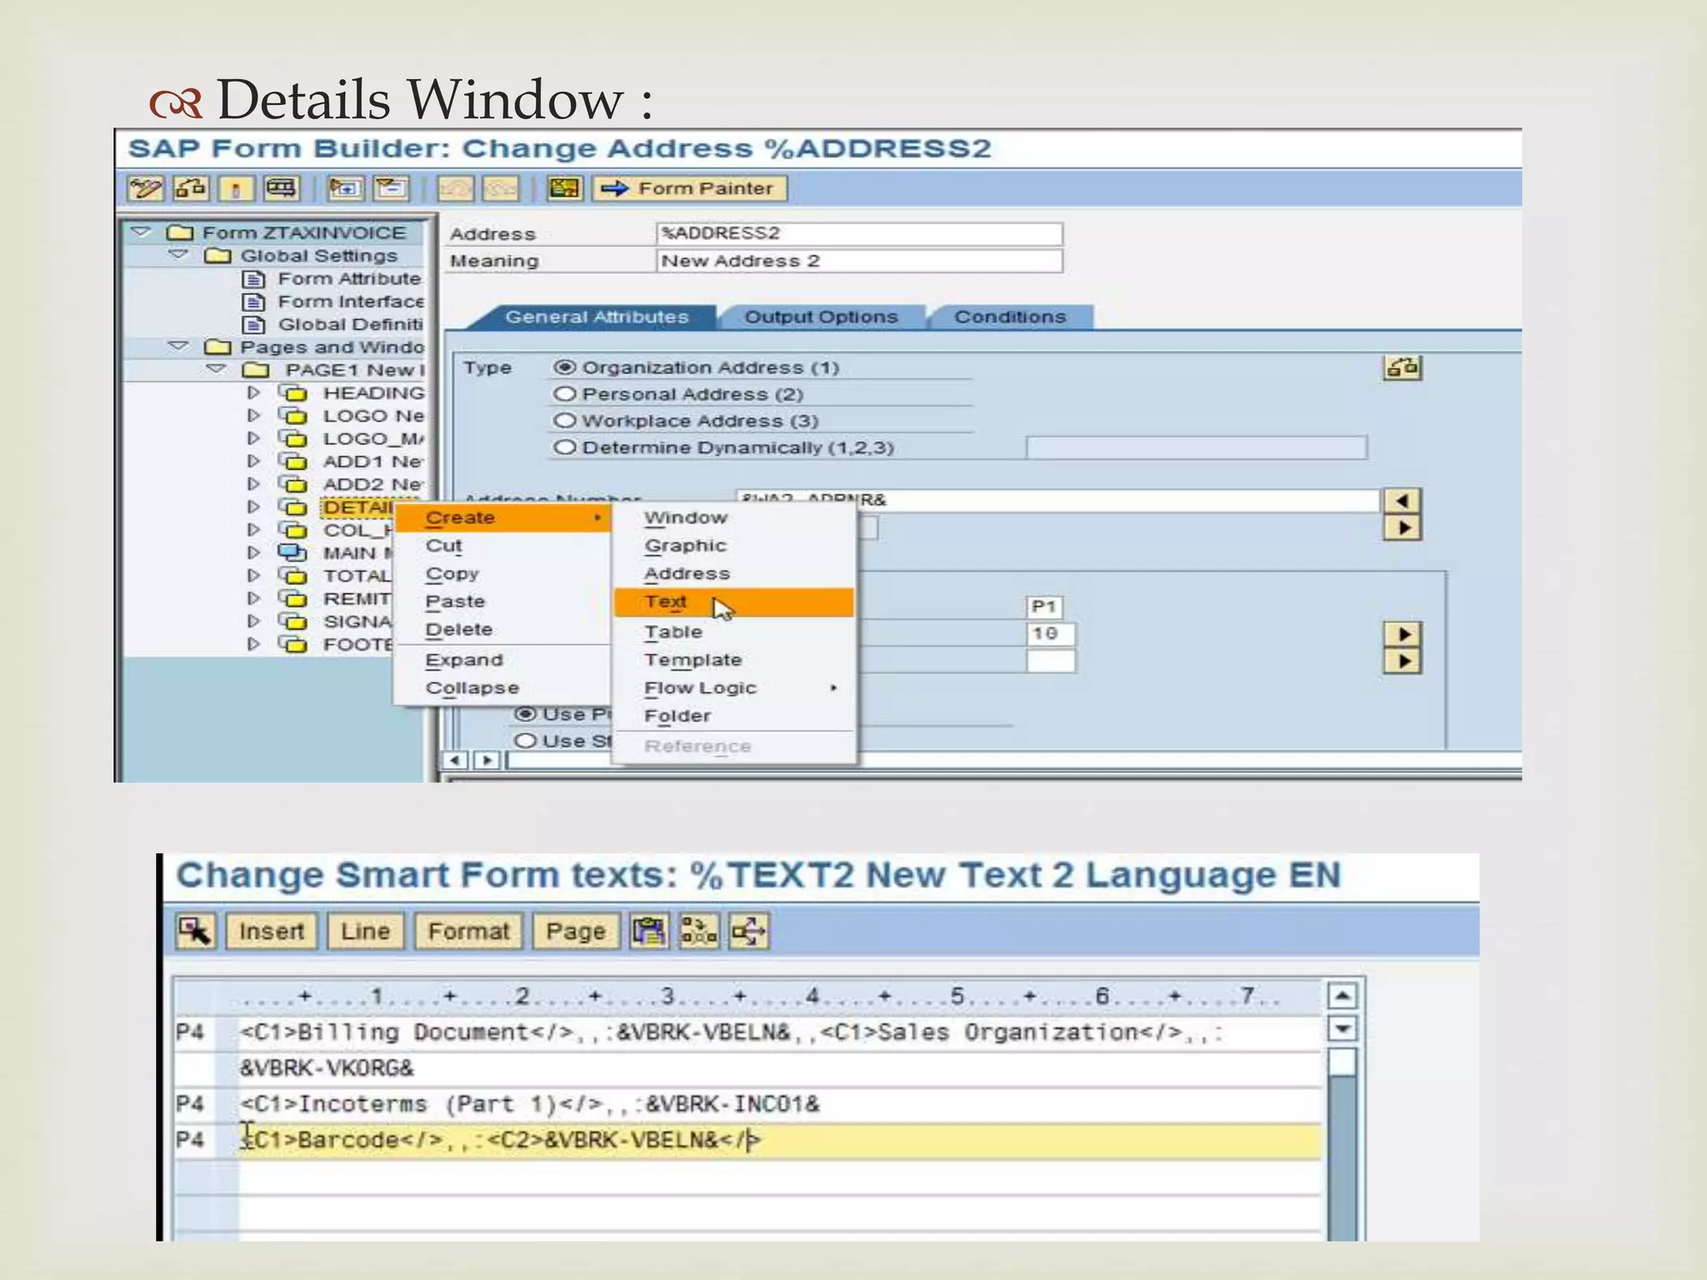Expand the LOGO New window node
This screenshot has height=1280, width=1707.
click(253, 415)
